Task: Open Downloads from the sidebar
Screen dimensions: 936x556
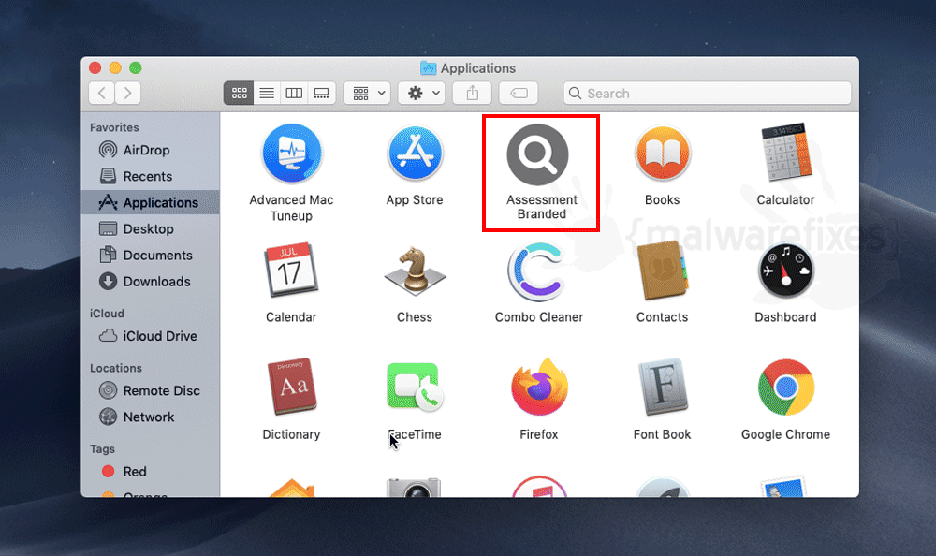Action: point(151,282)
